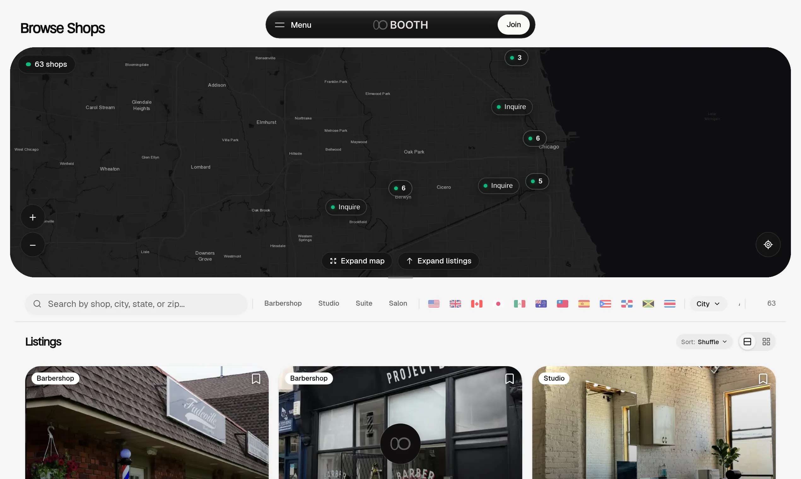Click the map resize handle below the map

(x=400, y=277)
